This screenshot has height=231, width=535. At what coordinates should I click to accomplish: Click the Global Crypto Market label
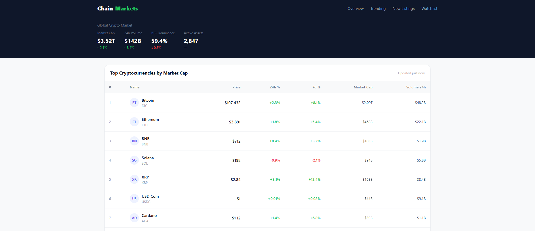(x=115, y=25)
